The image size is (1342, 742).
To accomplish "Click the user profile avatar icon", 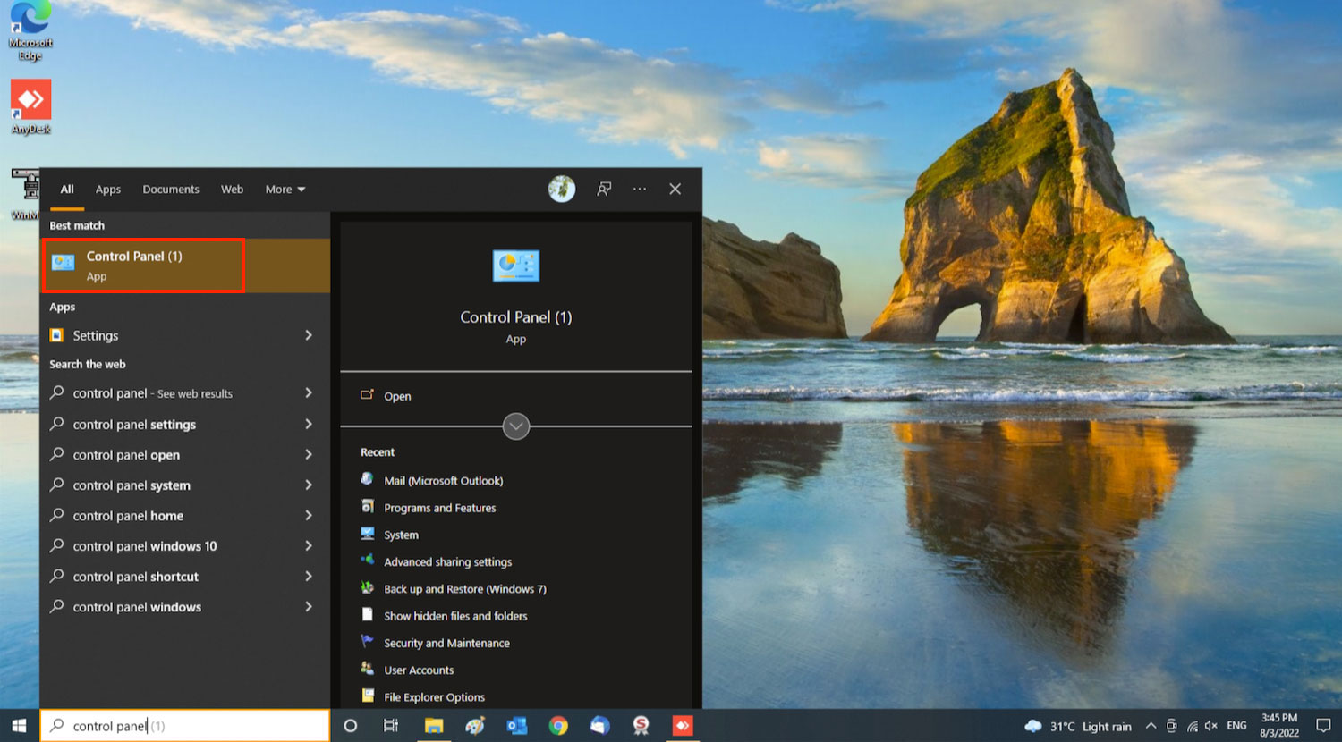I will click(562, 189).
